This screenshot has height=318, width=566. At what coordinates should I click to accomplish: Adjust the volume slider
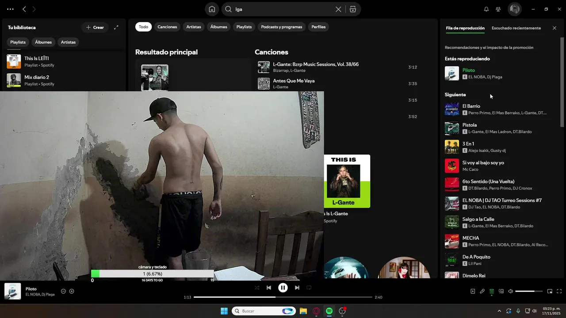[x=529, y=291]
